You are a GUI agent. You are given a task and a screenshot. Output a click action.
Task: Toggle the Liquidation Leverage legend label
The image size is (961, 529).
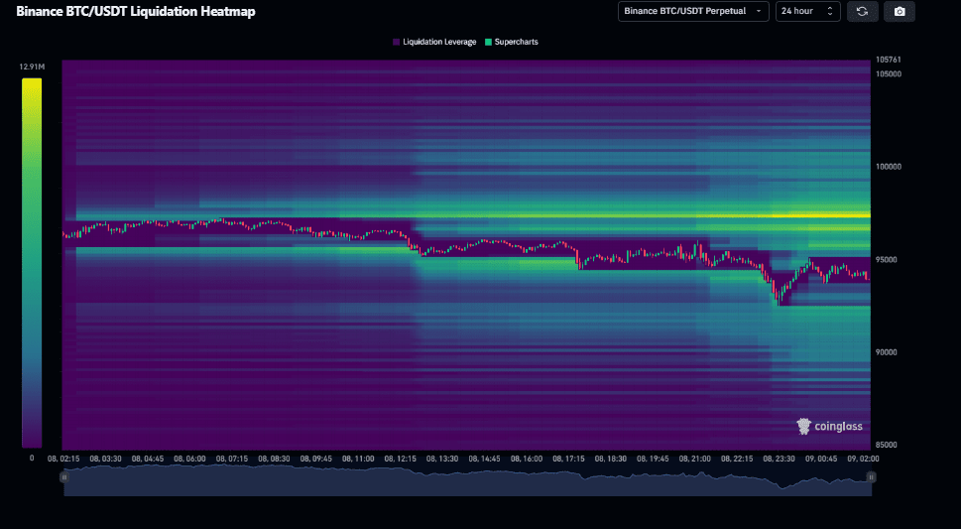pos(439,42)
